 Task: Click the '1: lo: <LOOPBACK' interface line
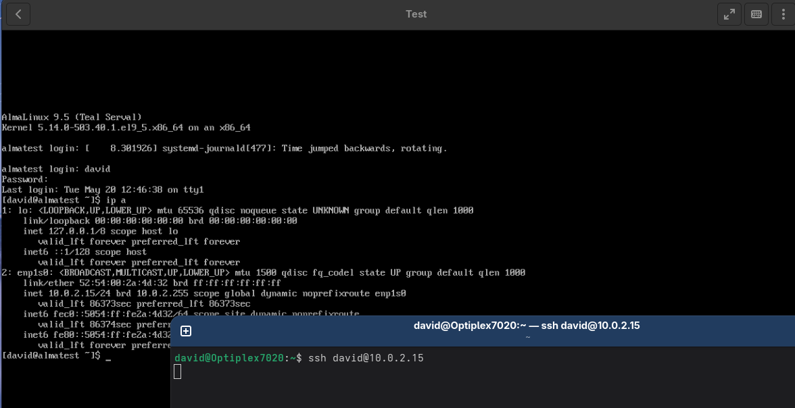pos(237,210)
